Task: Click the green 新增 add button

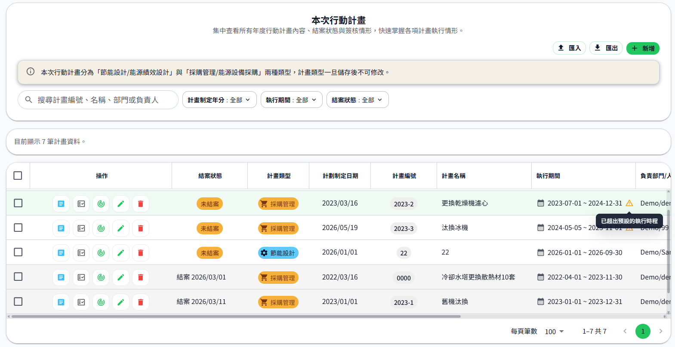Action: (x=643, y=48)
